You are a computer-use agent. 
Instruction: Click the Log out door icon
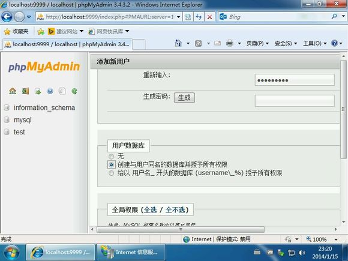pos(25,91)
